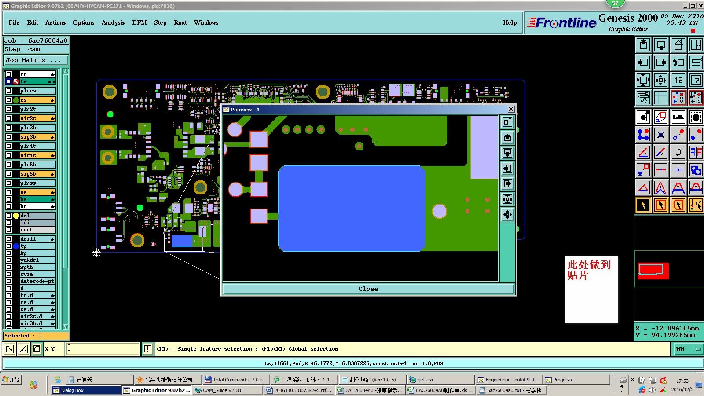Open the File menu
The height and width of the screenshot is (396, 704).
tap(14, 22)
